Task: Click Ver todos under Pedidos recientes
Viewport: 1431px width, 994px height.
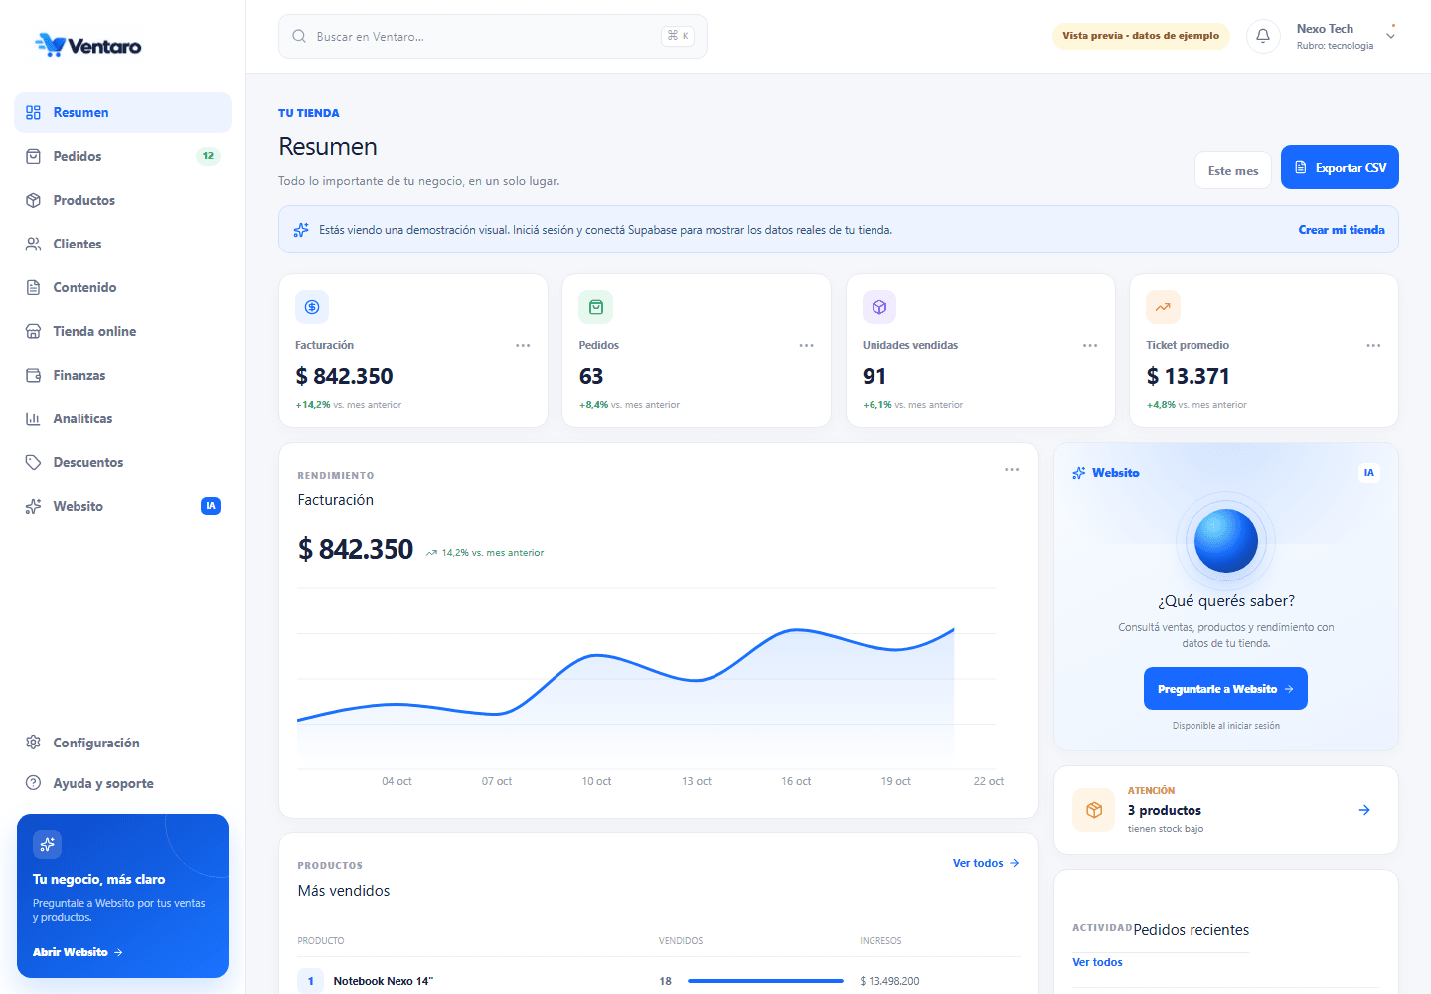Action: [1097, 962]
